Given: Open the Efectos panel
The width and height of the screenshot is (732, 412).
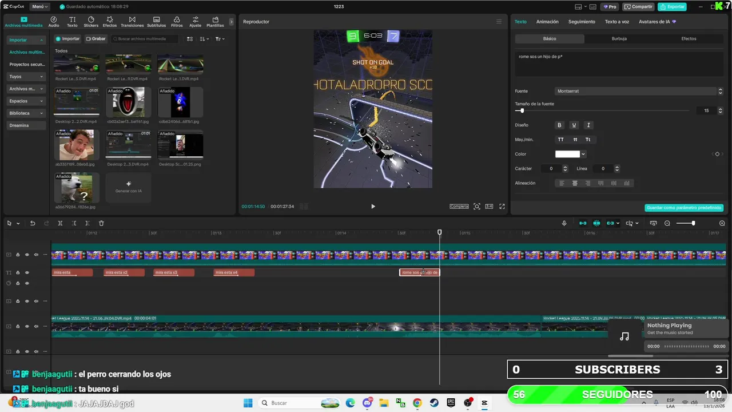Looking at the screenshot, I should coord(110,22).
